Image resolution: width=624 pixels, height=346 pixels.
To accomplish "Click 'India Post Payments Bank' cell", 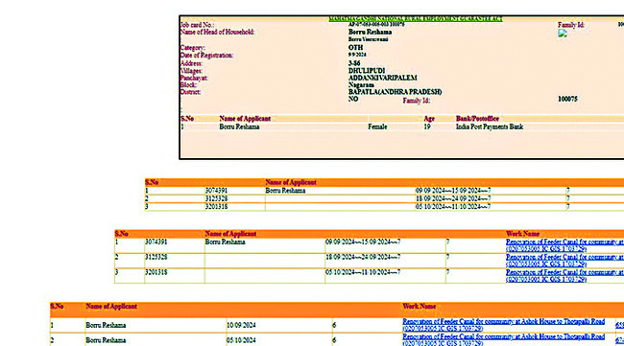I will pos(490,127).
